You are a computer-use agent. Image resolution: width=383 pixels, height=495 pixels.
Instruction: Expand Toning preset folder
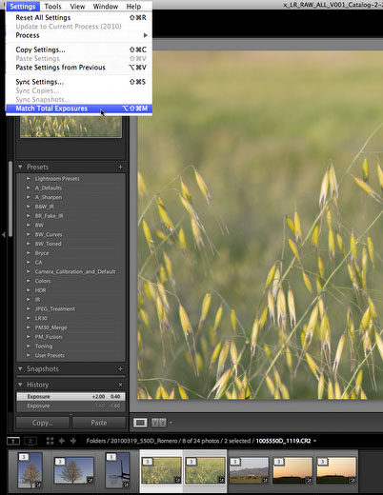click(x=29, y=346)
